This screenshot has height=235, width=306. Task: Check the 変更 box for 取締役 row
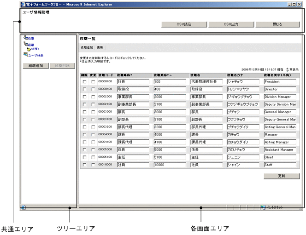point(93,89)
